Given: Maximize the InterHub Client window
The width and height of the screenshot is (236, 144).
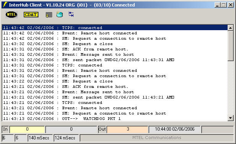Looking at the screenshot, I should click(223, 5).
